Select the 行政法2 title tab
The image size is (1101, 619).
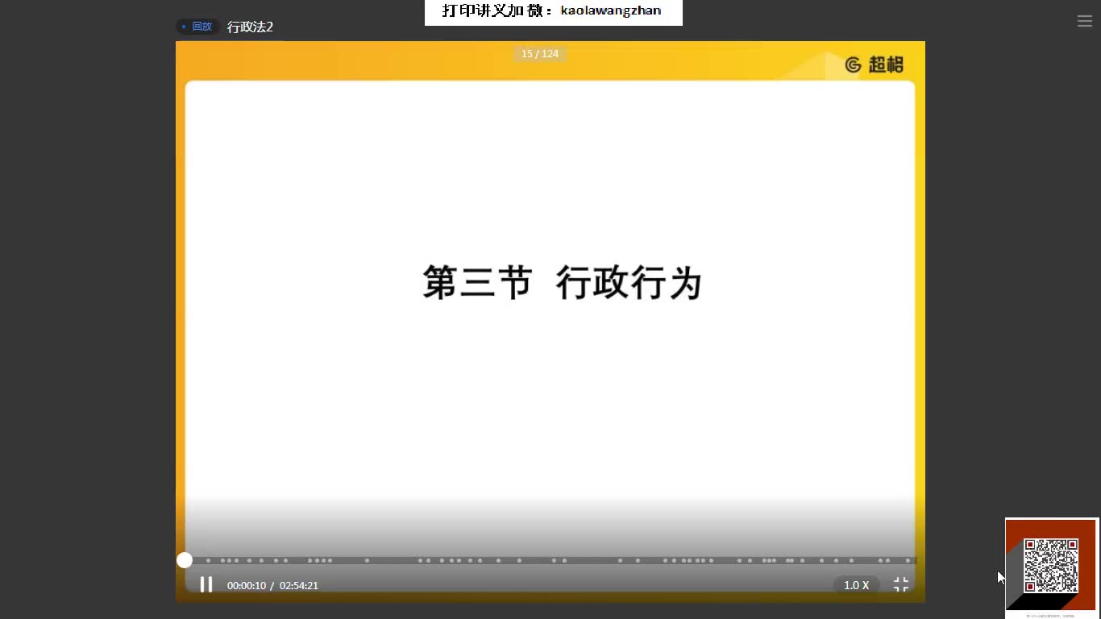click(x=251, y=27)
